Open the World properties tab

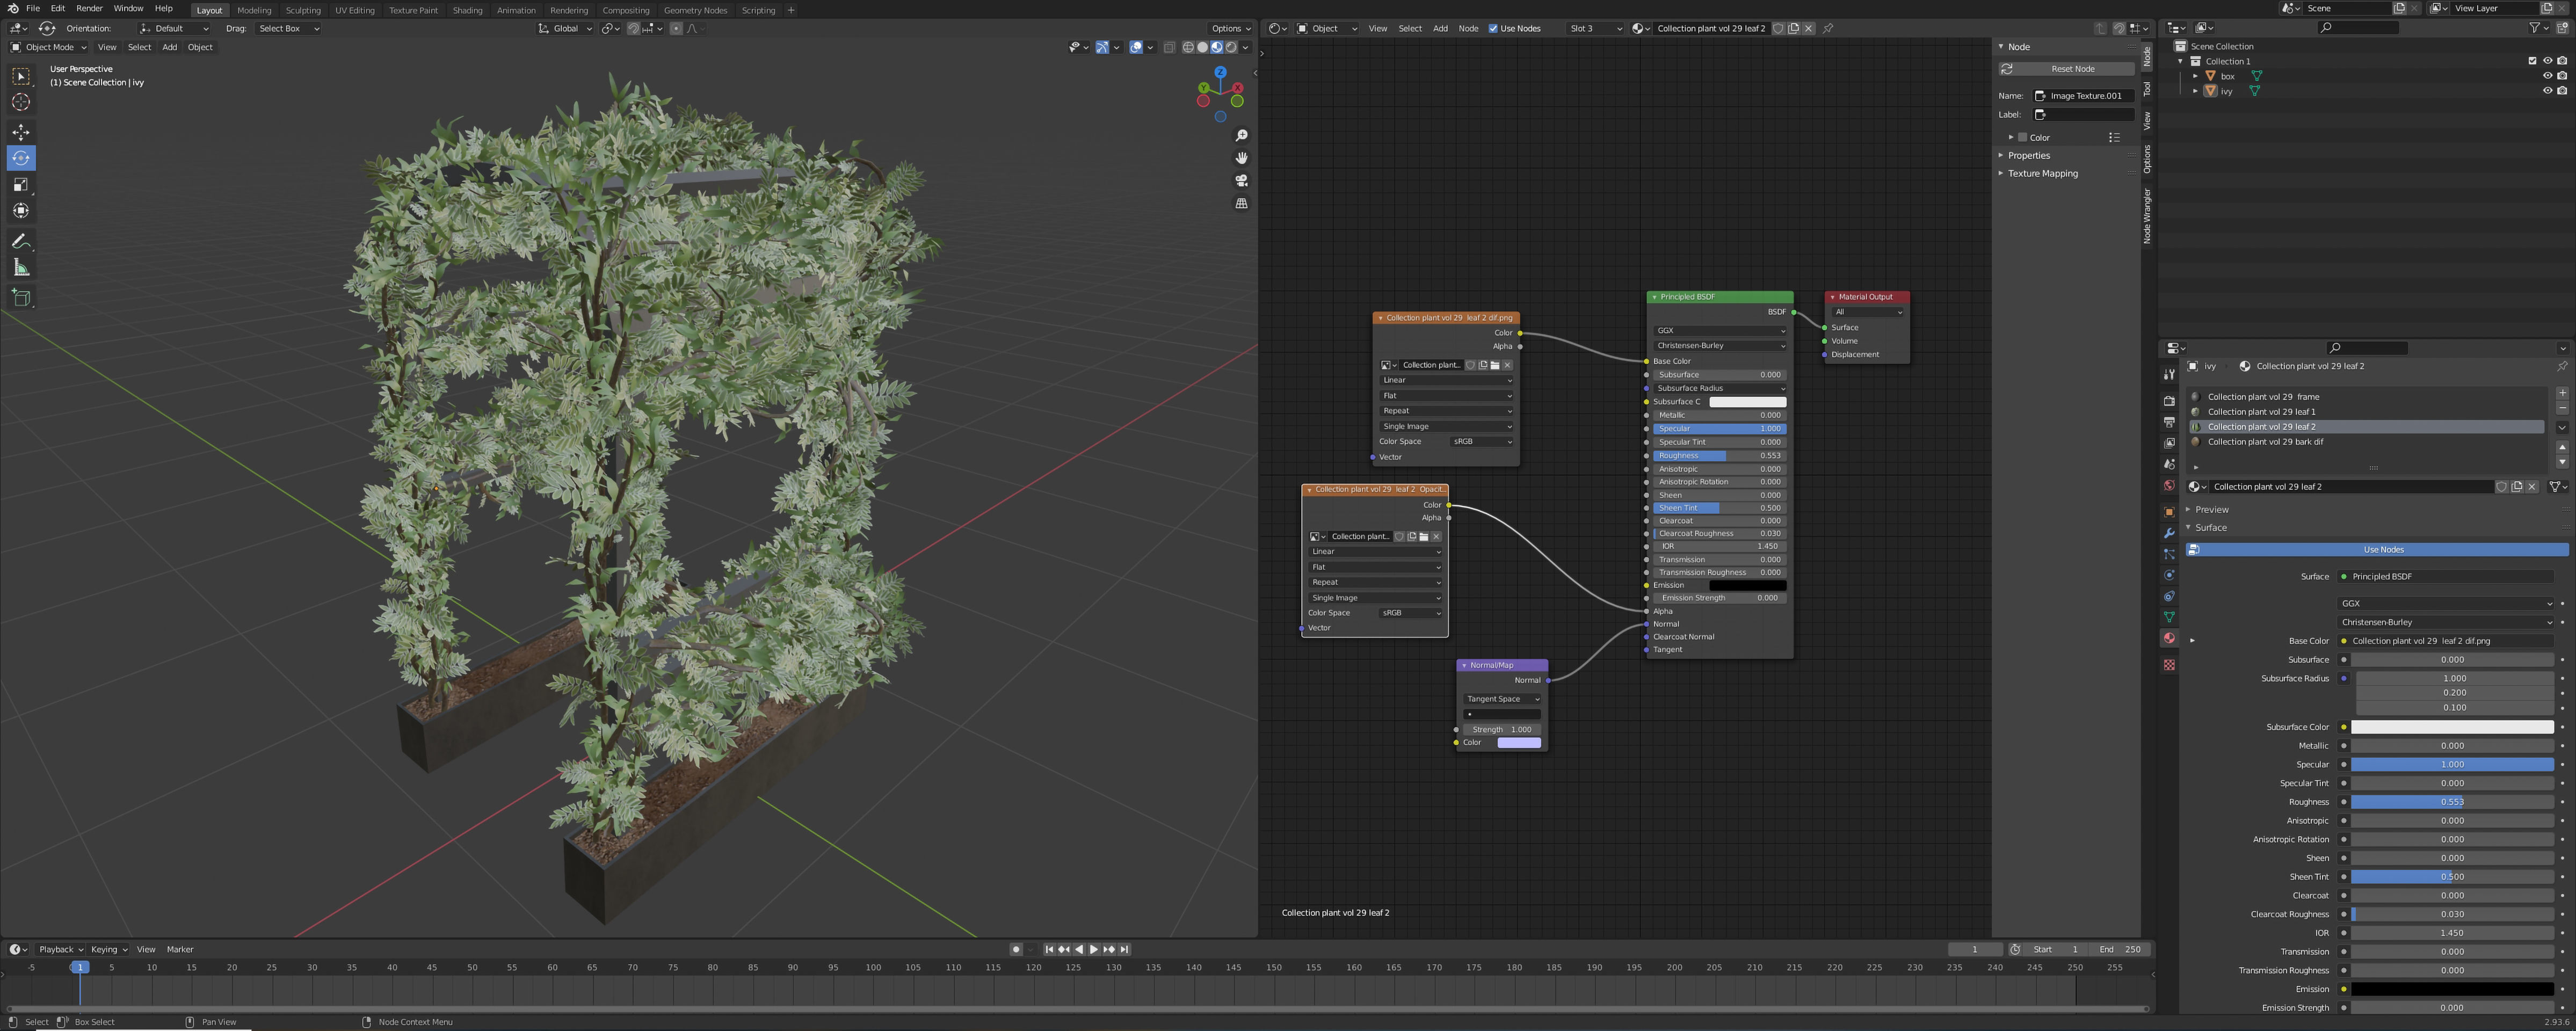[x=2169, y=486]
